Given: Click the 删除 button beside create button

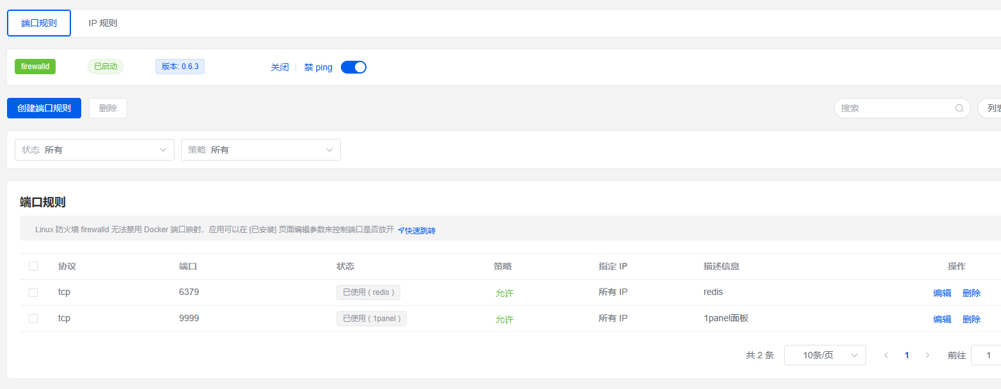Looking at the screenshot, I should 108,108.
